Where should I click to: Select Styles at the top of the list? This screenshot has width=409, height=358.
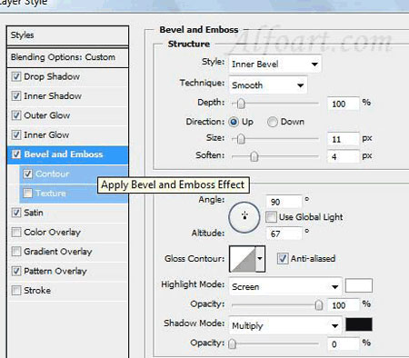click(67, 35)
